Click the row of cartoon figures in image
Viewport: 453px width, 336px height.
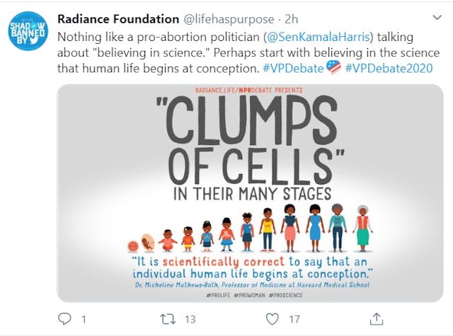point(248,227)
